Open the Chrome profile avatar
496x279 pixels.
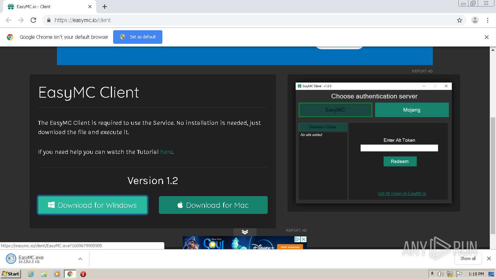475,20
